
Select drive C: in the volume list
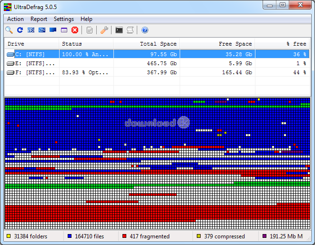(28, 54)
